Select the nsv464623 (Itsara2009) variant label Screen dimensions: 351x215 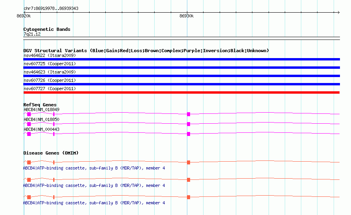(x=50, y=72)
